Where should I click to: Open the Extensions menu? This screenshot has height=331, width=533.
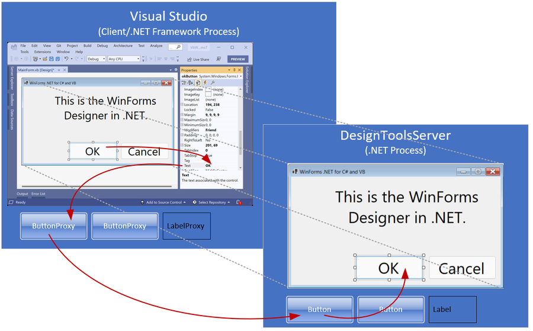pos(43,52)
